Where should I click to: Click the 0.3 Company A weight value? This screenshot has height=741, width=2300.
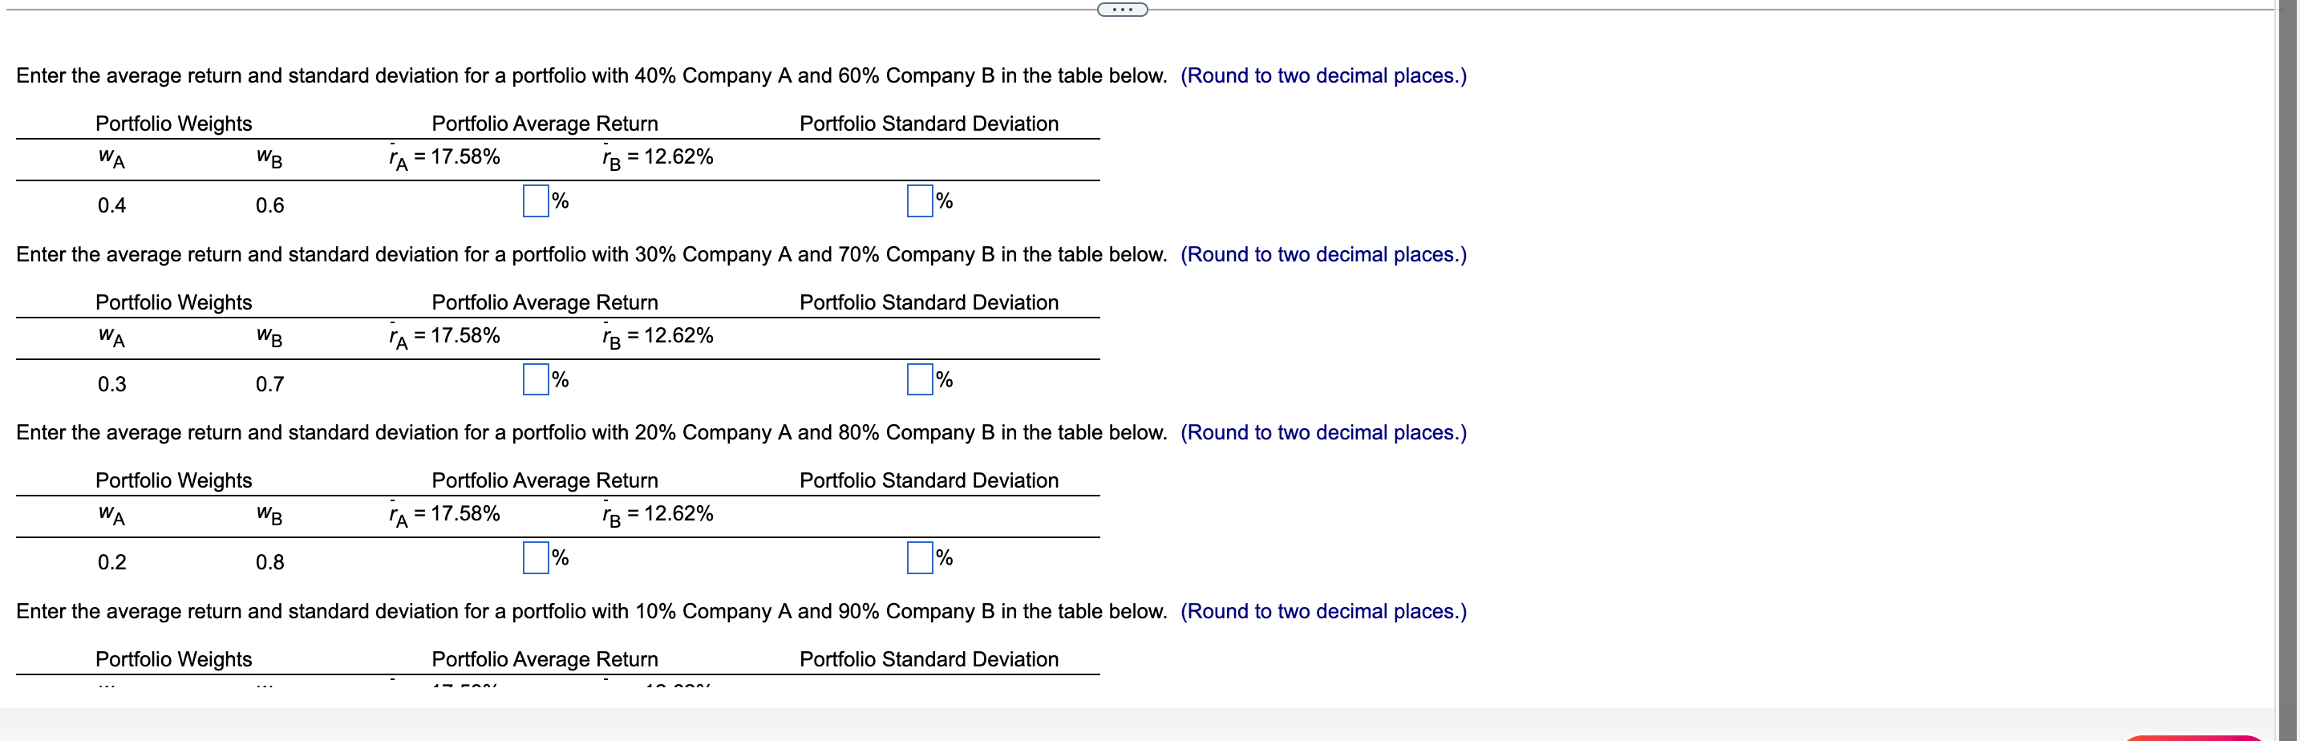(x=111, y=385)
